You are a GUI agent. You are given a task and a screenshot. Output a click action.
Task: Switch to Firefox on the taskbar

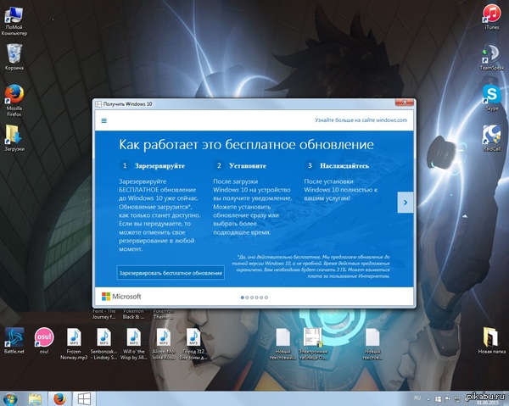[59, 399]
